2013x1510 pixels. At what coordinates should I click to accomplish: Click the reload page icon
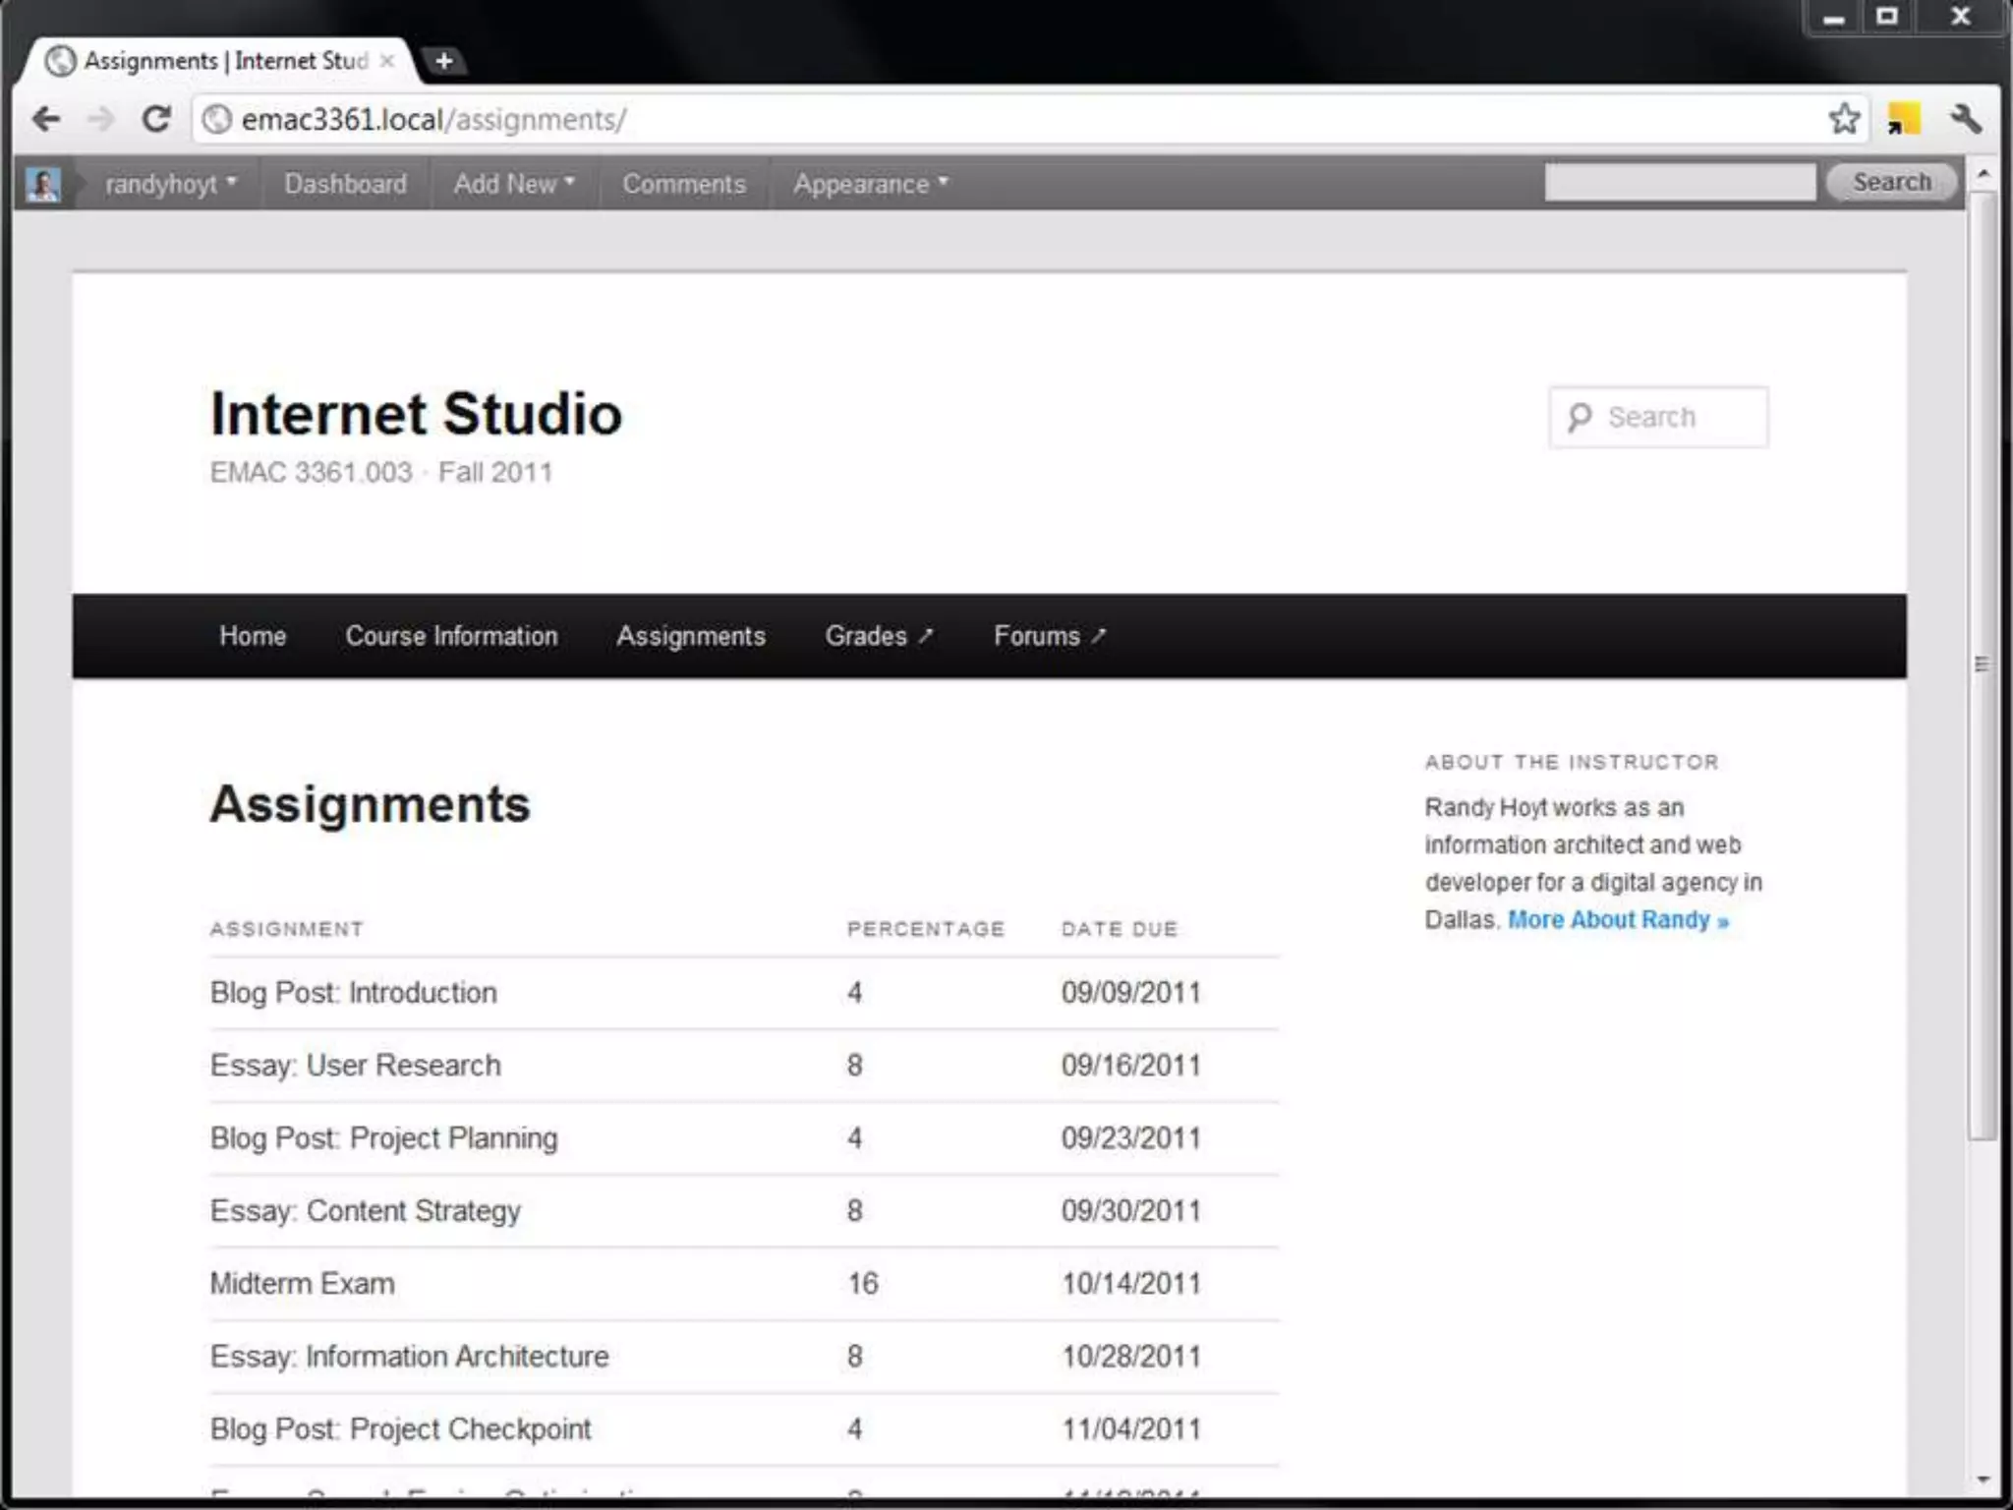point(156,120)
